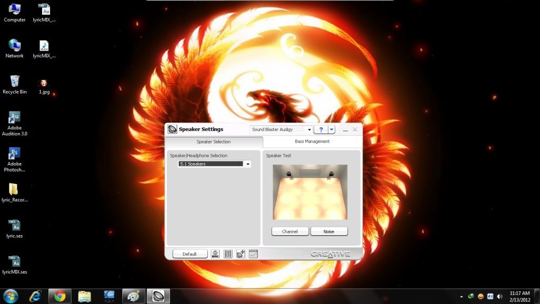Click the Speaker Settings title icon
Screen dimensions: 540x304
click(172, 129)
